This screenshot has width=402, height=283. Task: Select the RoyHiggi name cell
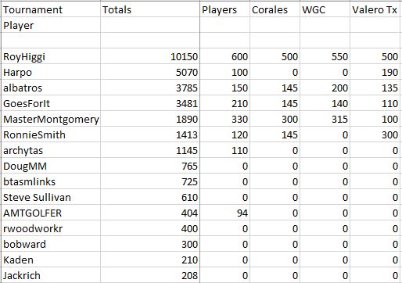coord(51,56)
